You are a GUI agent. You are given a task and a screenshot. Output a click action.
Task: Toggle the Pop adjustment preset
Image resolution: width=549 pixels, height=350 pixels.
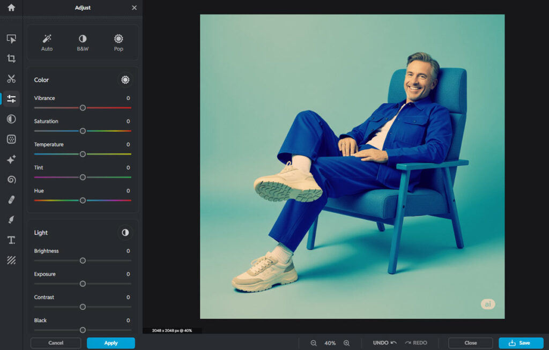[x=118, y=42]
